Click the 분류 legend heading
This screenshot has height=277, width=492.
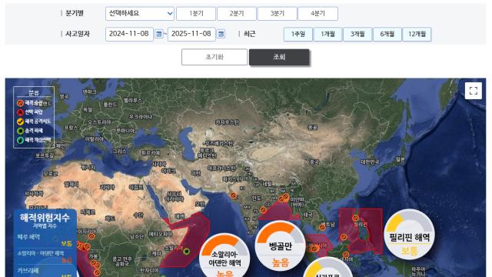coord(34,93)
